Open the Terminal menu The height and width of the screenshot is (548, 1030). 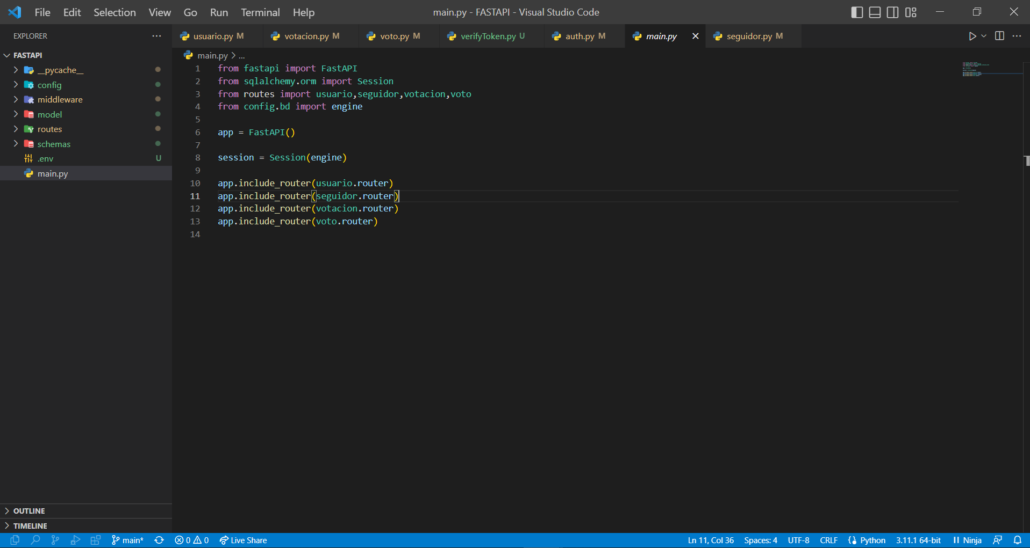pyautogui.click(x=260, y=12)
